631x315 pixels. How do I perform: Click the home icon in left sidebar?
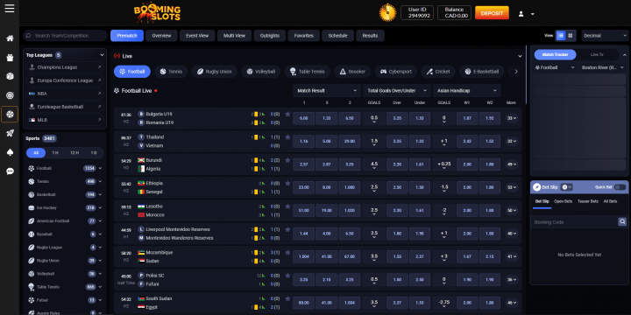click(10, 38)
